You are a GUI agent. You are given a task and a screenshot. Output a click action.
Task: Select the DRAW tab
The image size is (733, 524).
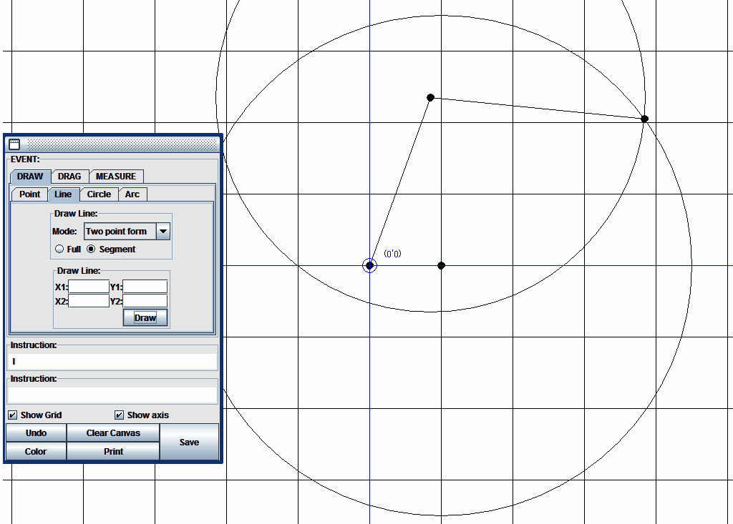[30, 177]
